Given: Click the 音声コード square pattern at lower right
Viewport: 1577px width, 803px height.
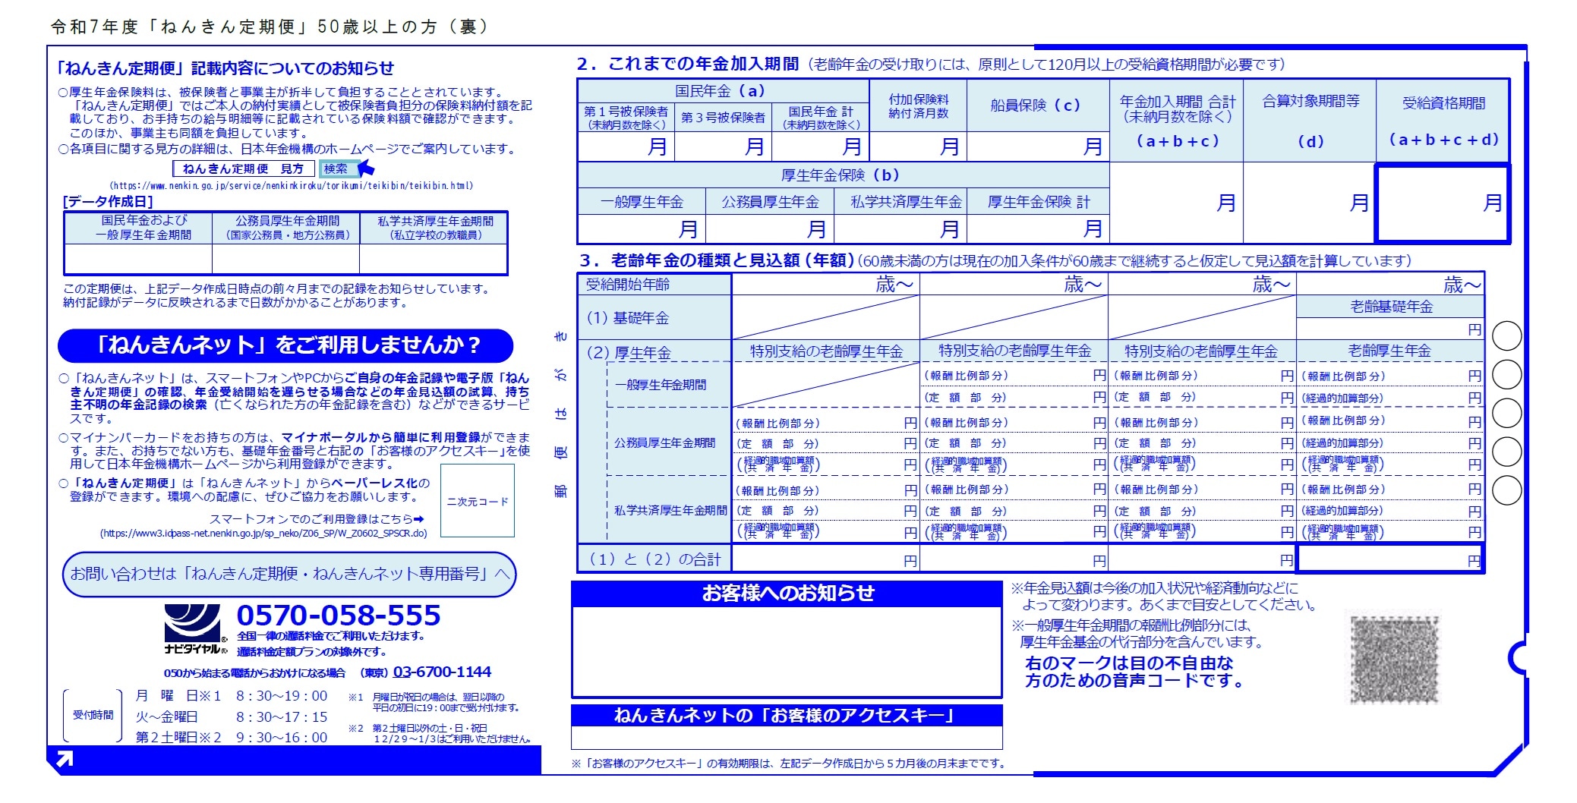Looking at the screenshot, I should pyautogui.click(x=1394, y=659).
